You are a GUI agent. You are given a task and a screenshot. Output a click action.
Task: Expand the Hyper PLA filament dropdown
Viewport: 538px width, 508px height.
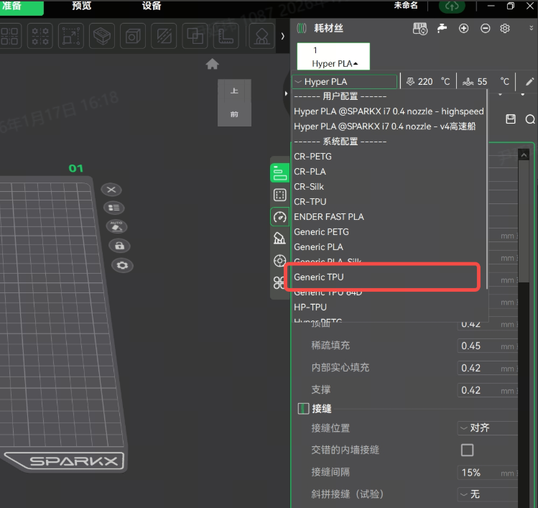click(x=344, y=82)
